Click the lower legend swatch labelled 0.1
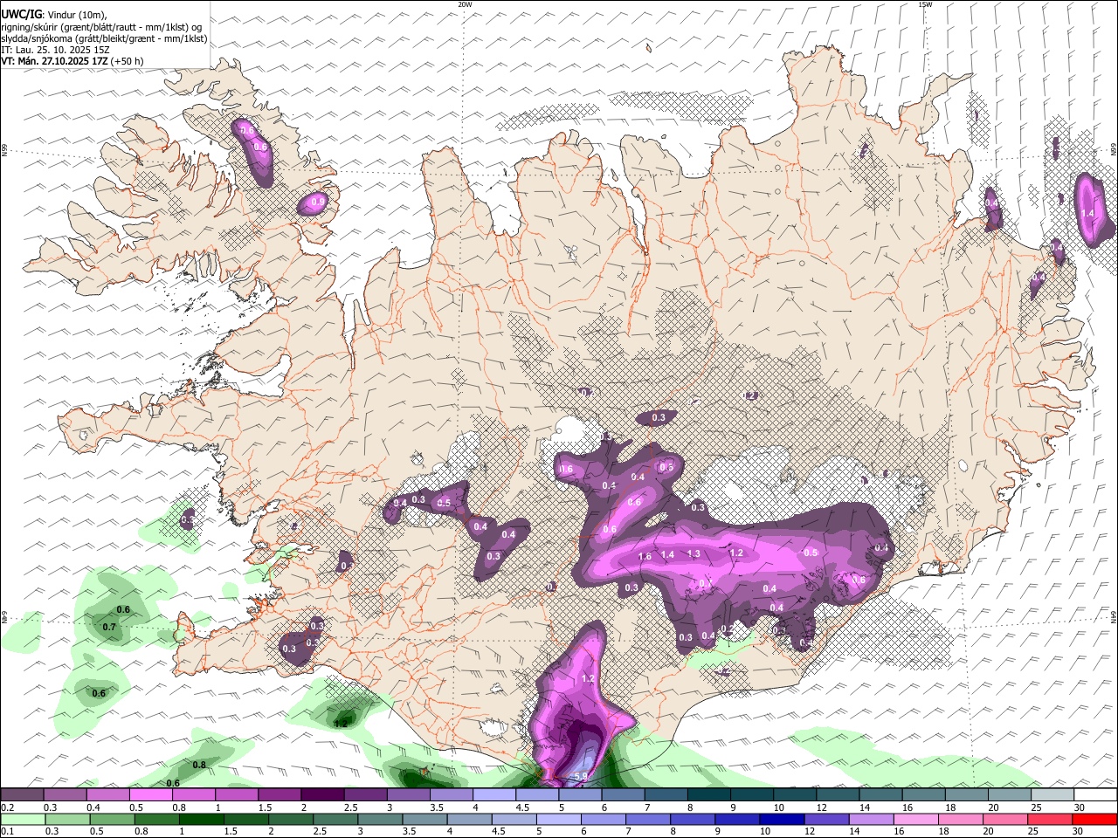The width and height of the screenshot is (1118, 838). (x=23, y=819)
